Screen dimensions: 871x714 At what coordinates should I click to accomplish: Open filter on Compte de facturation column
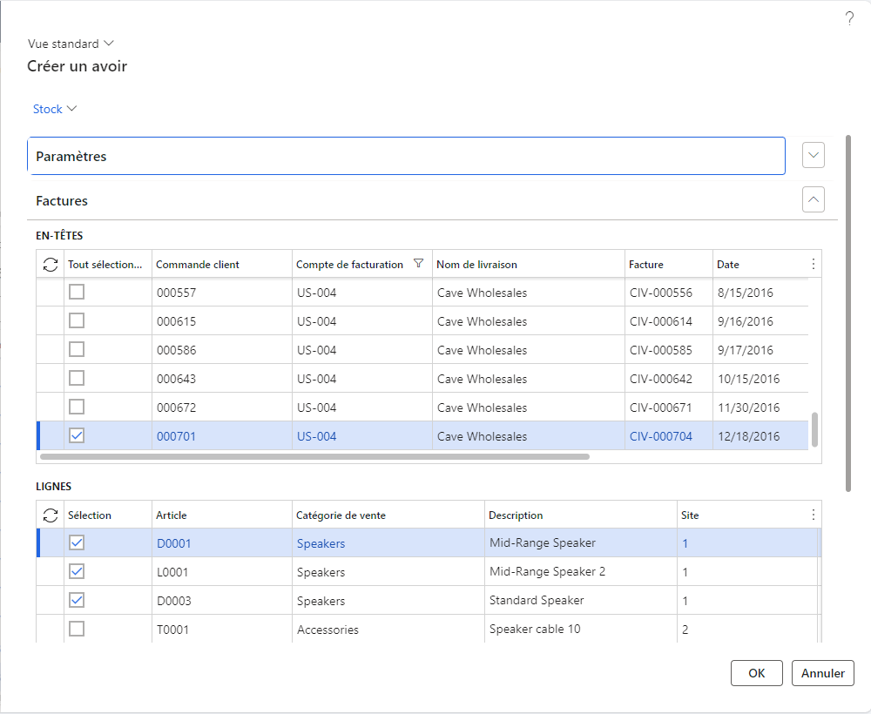tap(418, 264)
